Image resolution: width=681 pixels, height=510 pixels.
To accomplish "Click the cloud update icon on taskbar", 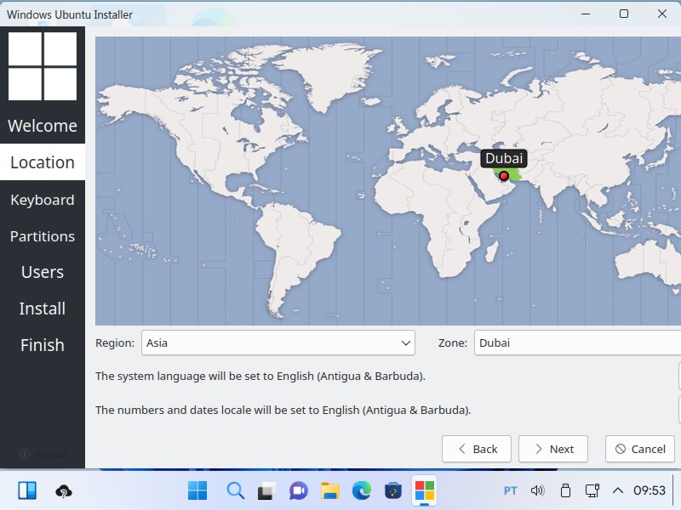I will (64, 491).
